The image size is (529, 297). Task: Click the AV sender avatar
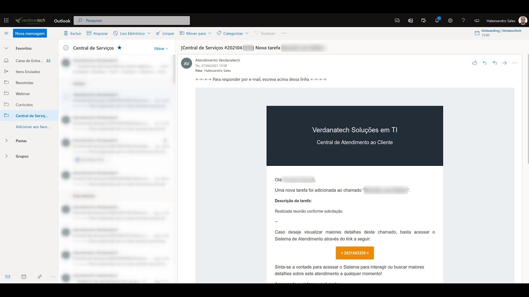[x=186, y=63]
